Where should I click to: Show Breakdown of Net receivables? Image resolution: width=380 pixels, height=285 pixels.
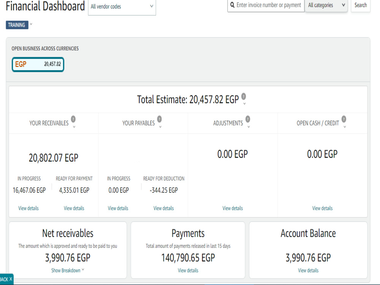point(68,270)
